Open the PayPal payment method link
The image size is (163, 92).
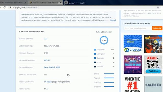(52, 67)
